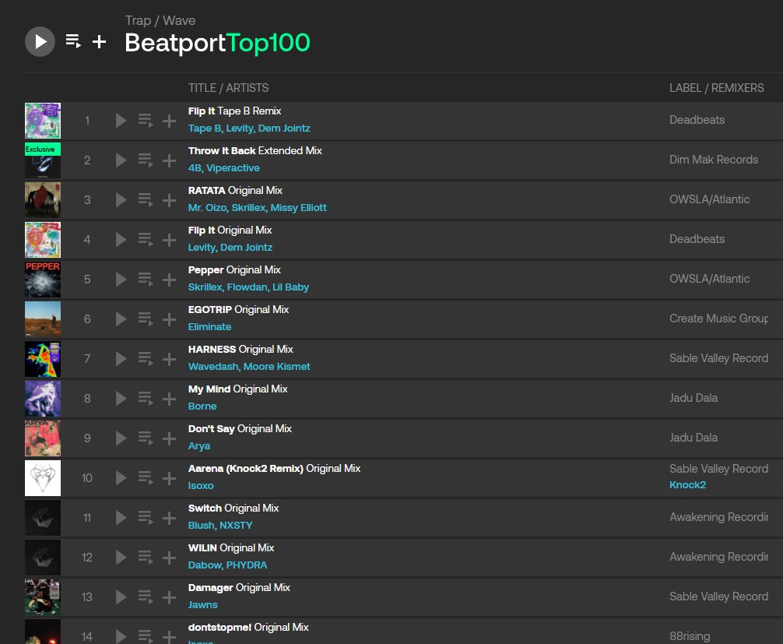Screen dimensions: 783x644
Task: Open remixer Knock2 link
Action: (x=687, y=484)
